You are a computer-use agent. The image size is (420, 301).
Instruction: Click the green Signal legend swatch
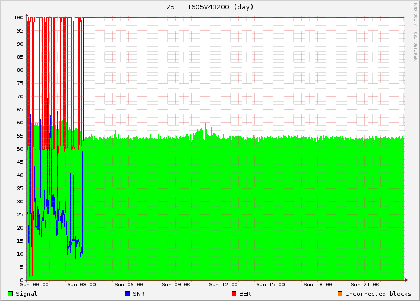[10, 294]
